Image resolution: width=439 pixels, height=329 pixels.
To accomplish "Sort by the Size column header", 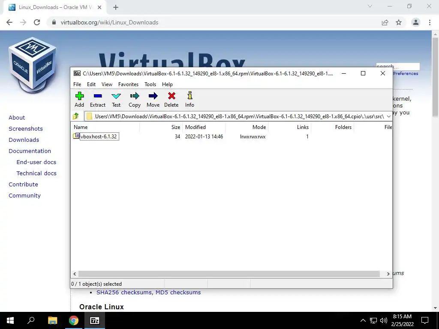I will 161,127.
